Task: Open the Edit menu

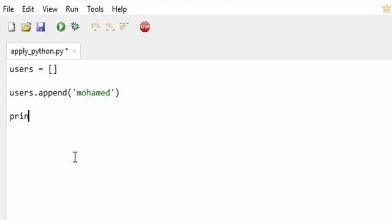Action: click(28, 9)
